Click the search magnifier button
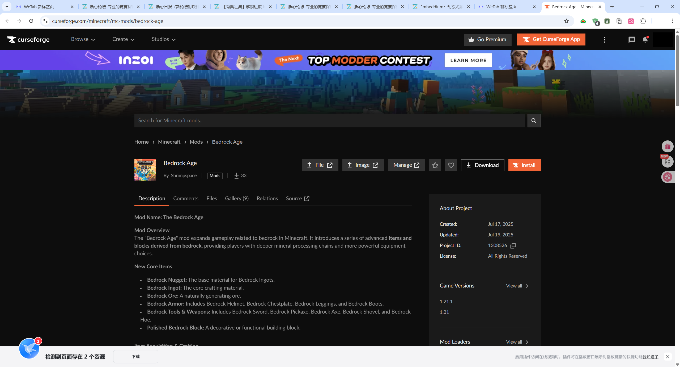Viewport: 680px width, 367px height. click(534, 121)
